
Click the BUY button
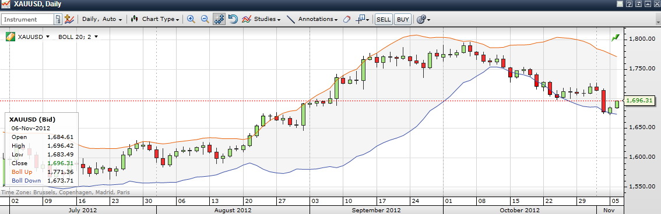click(403, 19)
